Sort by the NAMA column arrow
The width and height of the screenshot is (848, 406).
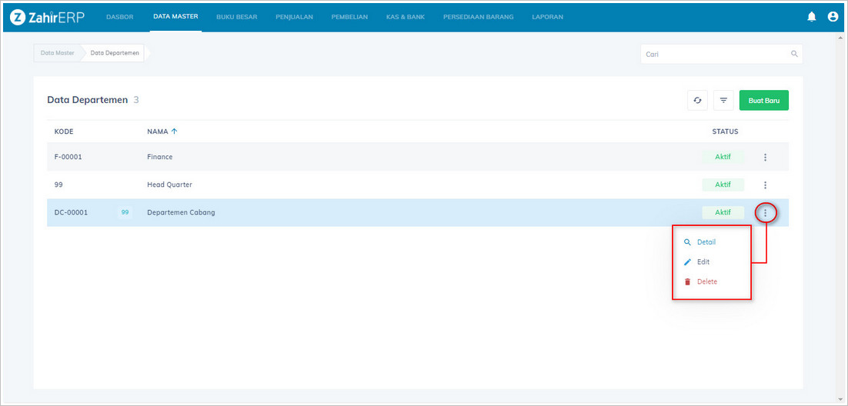pos(174,131)
